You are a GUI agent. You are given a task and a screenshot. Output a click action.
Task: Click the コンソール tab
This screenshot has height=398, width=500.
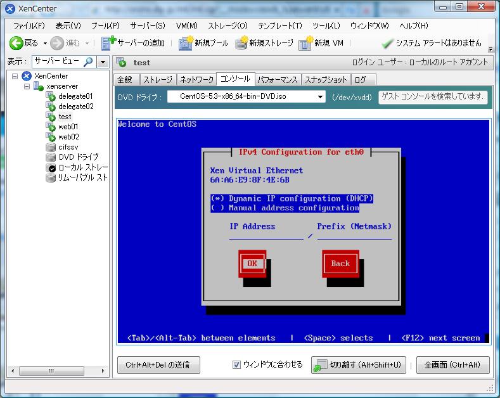point(235,79)
